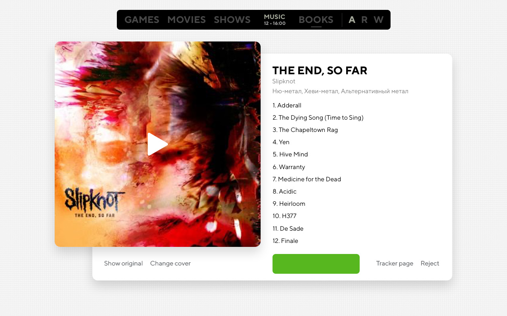This screenshot has width=507, height=316.
Task: Click the Slipknot album cover thumbnail logo
Action: 95,203
